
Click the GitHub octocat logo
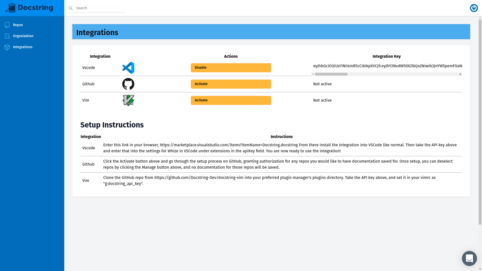pos(128,84)
